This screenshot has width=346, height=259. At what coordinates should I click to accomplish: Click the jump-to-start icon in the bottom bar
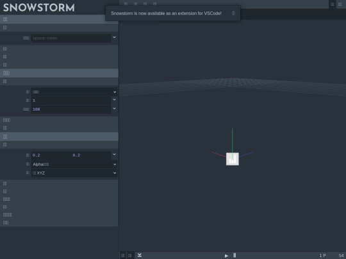click(x=140, y=255)
